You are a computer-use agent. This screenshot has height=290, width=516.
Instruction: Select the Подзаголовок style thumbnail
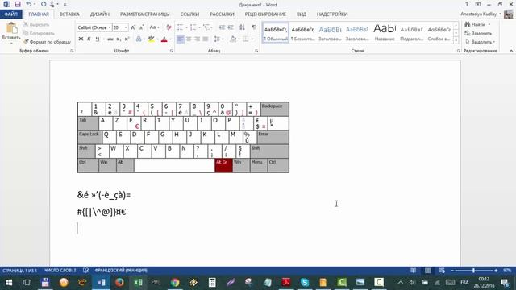[x=412, y=32]
